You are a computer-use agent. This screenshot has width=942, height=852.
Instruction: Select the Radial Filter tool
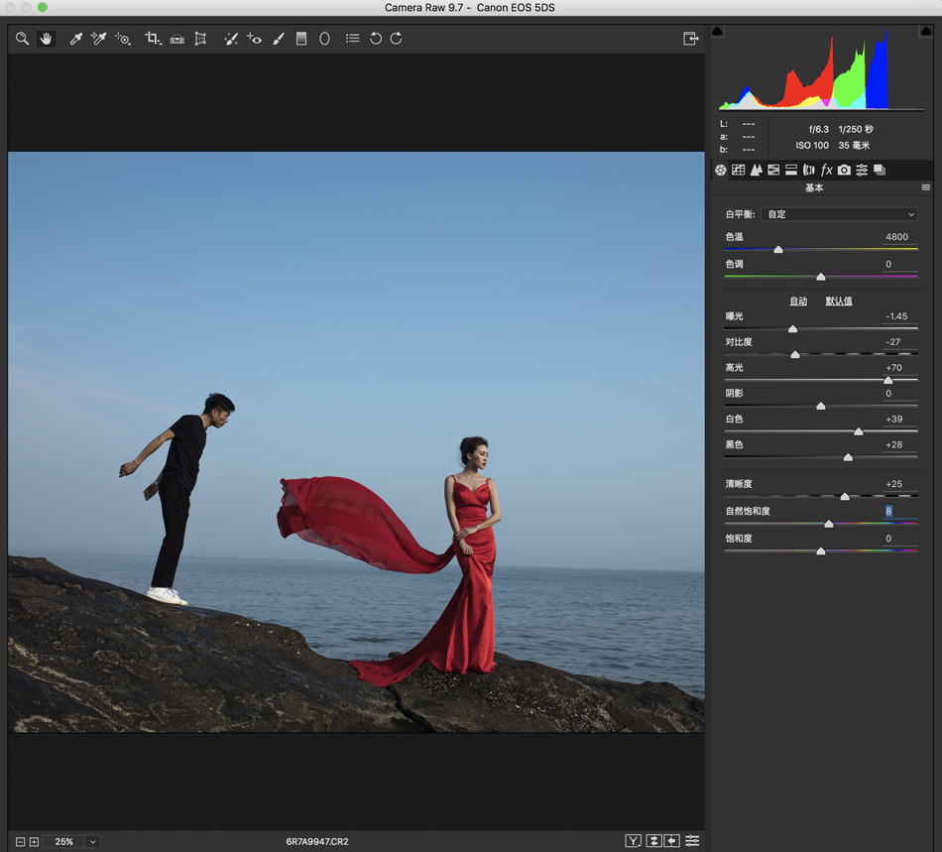pyautogui.click(x=324, y=39)
